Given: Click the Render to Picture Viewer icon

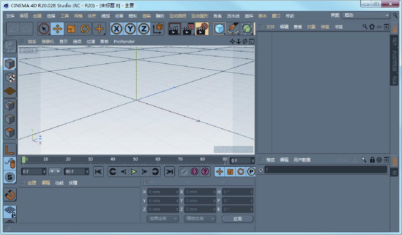Looking at the screenshot, I should tap(188, 29).
